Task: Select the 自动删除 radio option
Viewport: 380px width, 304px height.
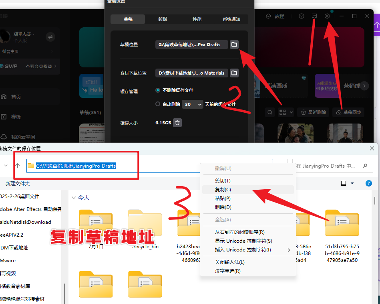Action: [158, 104]
